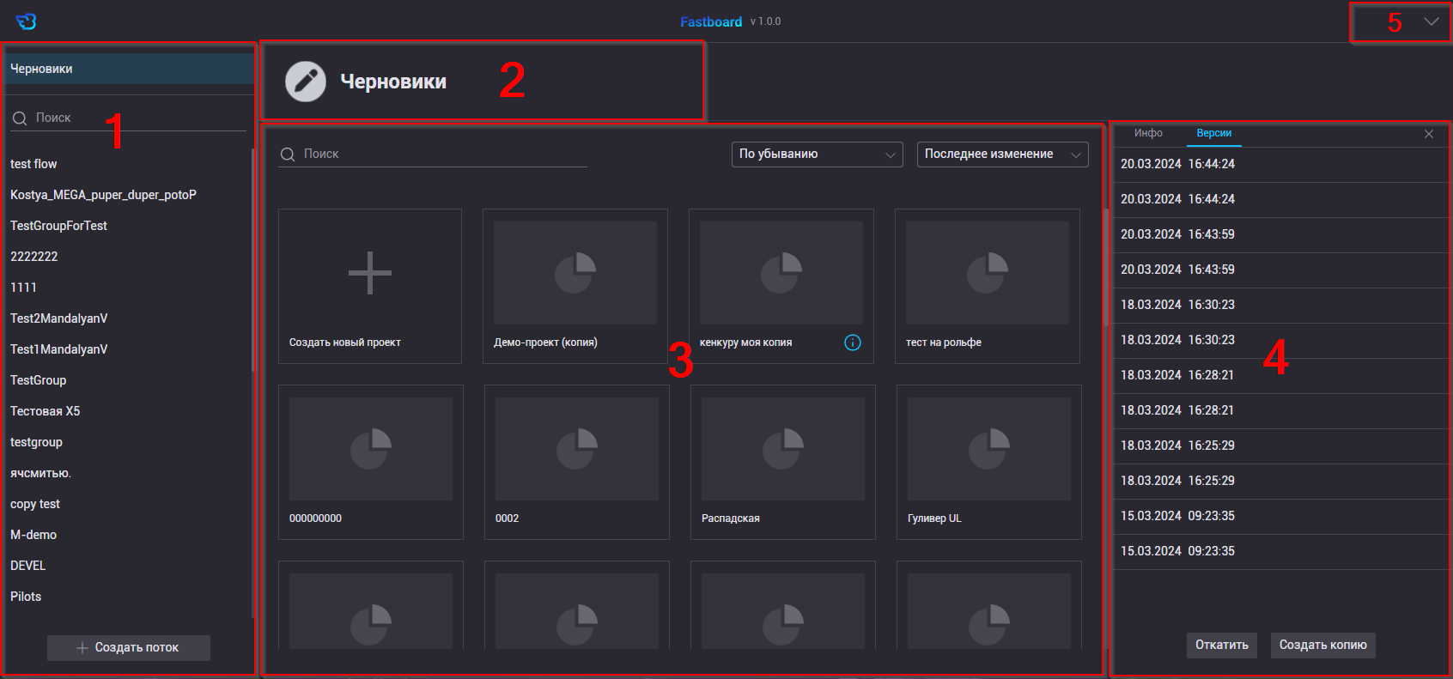Click the plus icon on Создать поток button
1453x679 pixels.
tap(82, 648)
